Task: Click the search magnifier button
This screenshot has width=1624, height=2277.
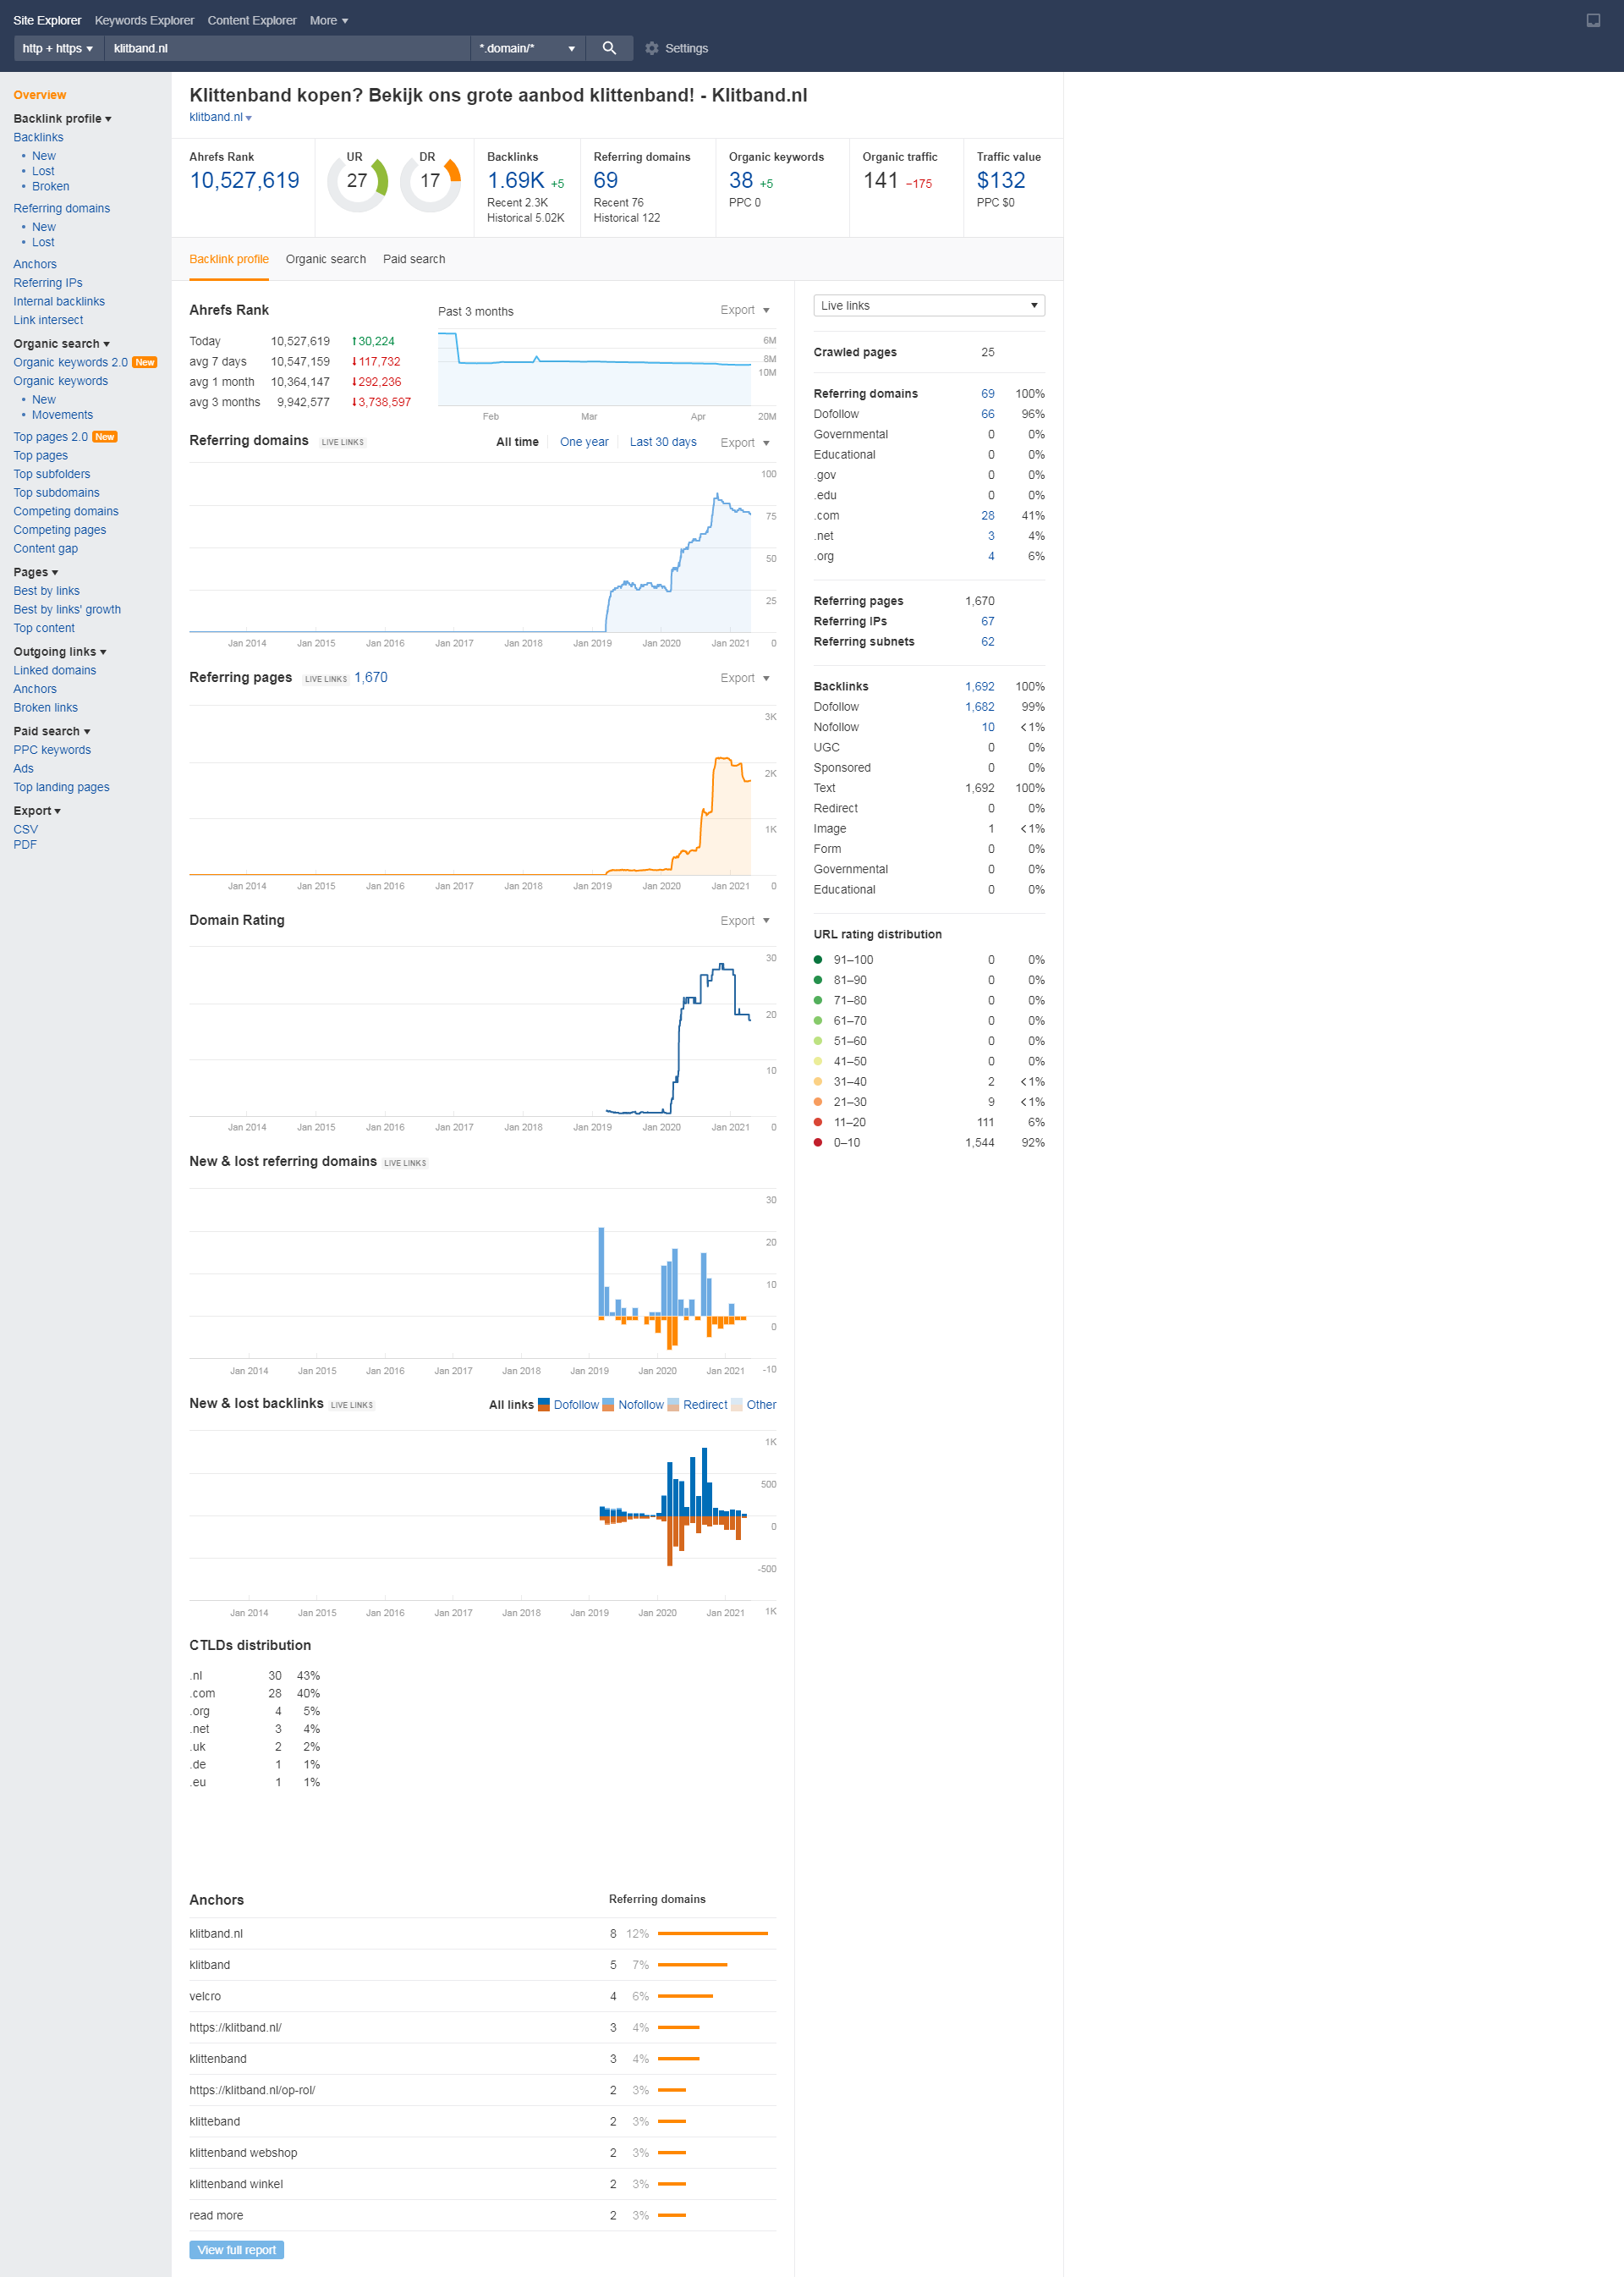Action: 609,48
